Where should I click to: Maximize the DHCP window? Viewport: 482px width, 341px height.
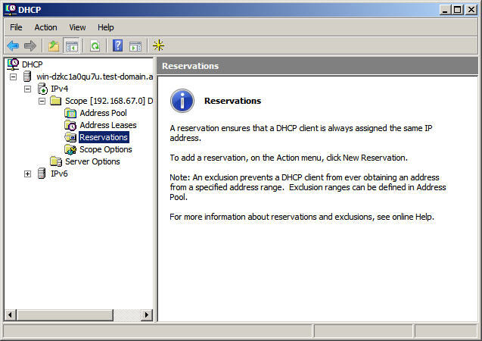(x=457, y=10)
